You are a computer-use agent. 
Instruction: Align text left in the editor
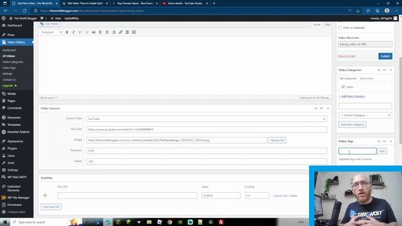[100, 32]
